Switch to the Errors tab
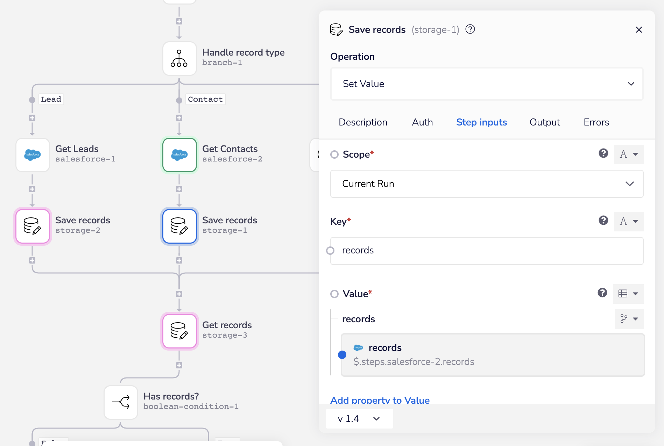 596,122
